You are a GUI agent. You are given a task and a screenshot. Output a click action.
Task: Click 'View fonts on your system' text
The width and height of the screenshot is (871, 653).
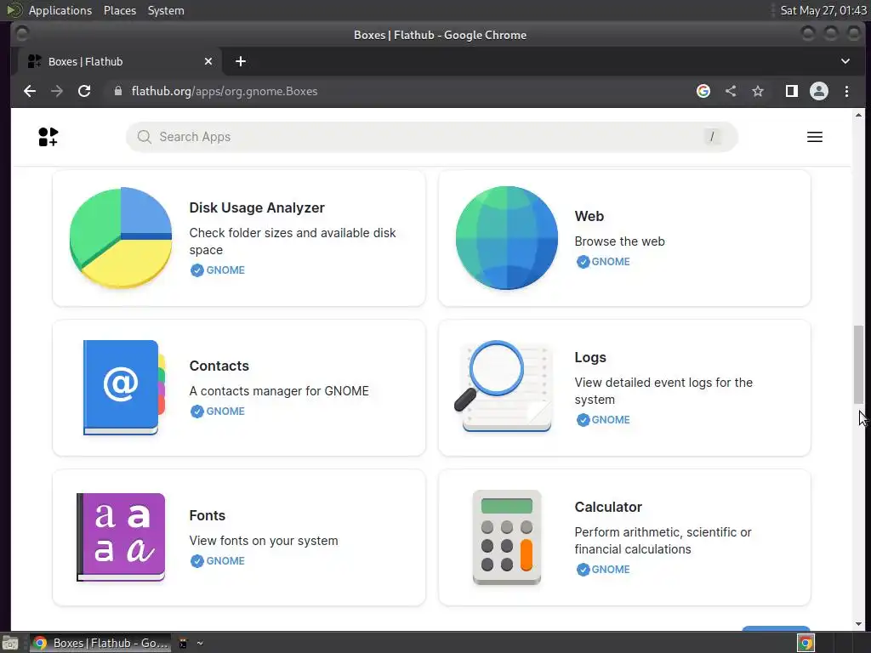coord(264,541)
